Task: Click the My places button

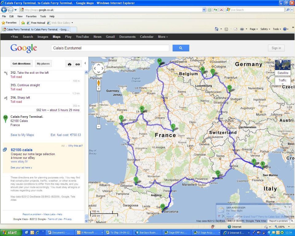Action: coord(43,64)
